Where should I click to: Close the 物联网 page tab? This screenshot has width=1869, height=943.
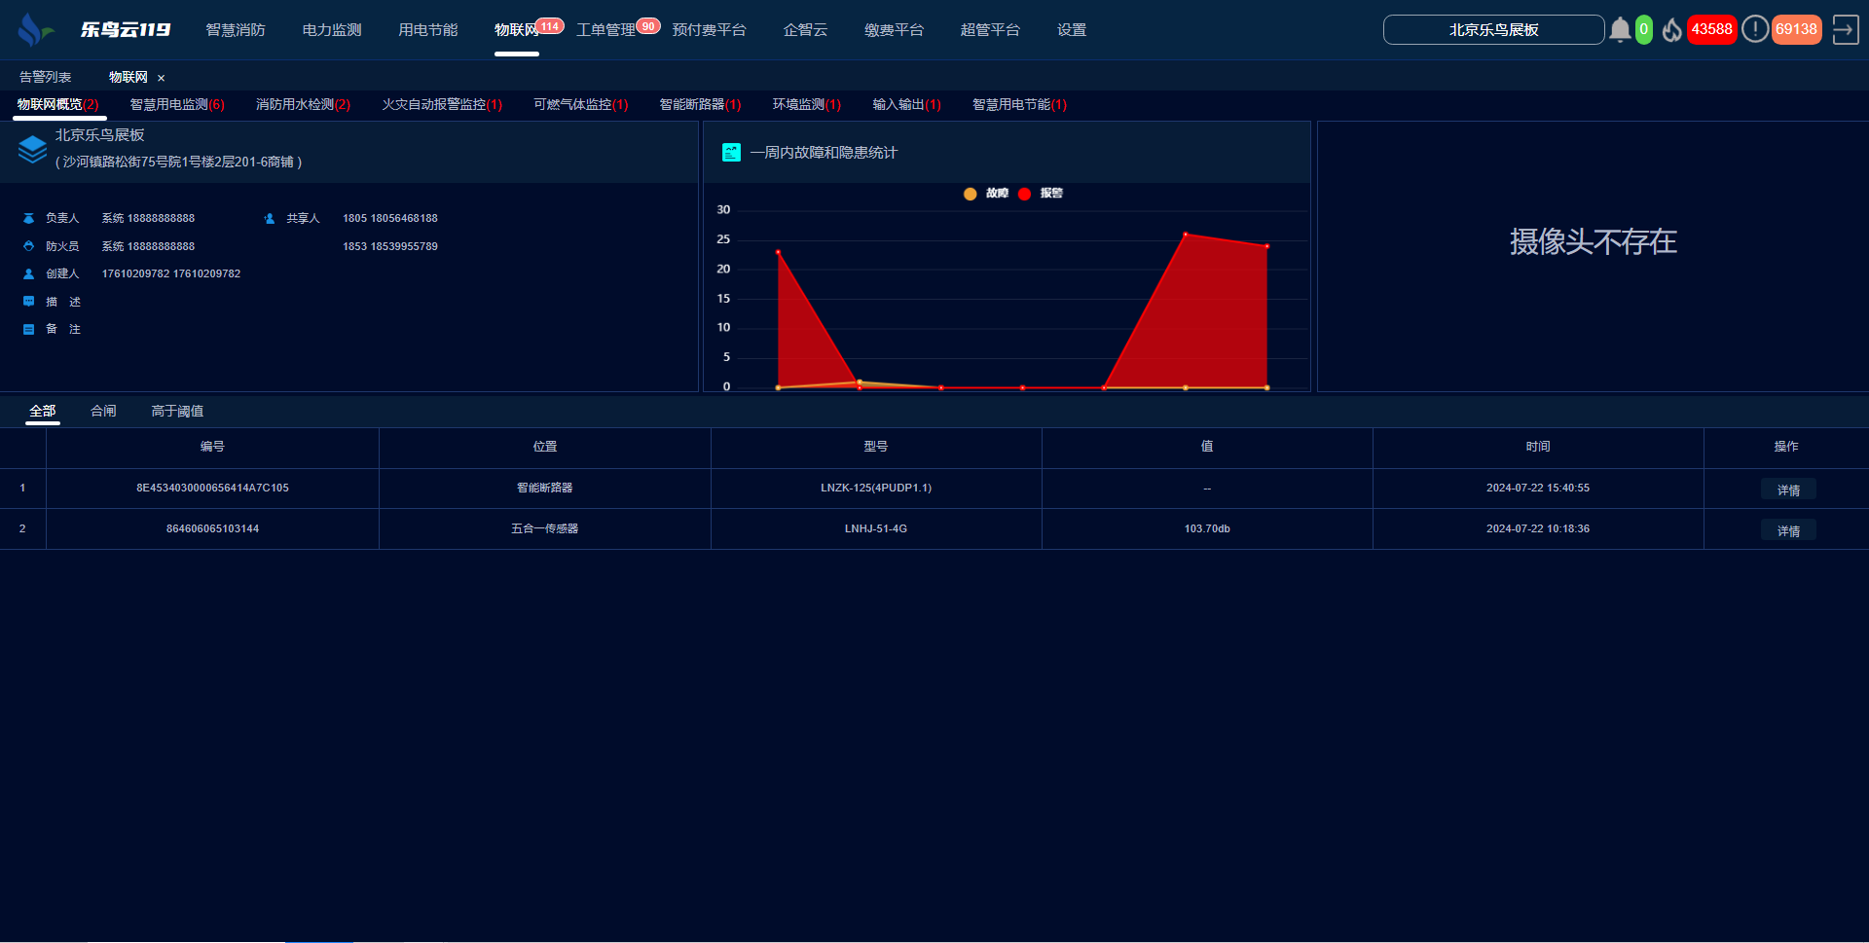(162, 78)
